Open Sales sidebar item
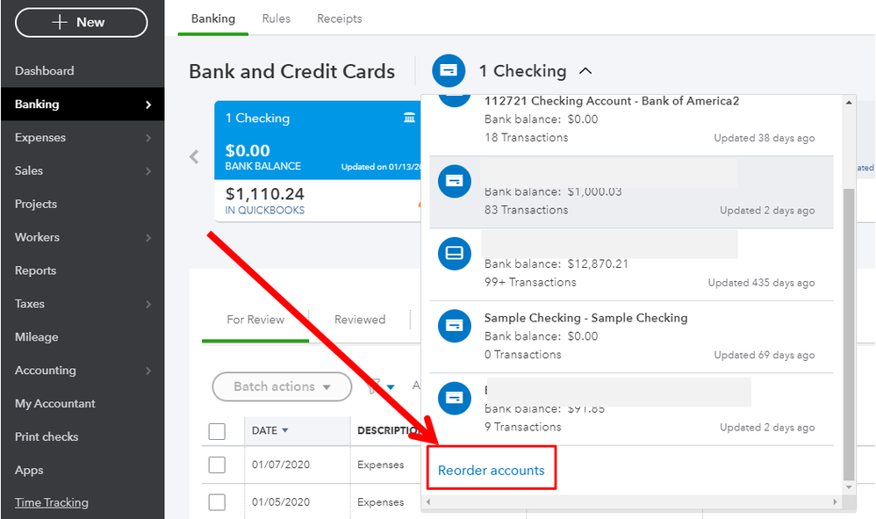The height and width of the screenshot is (519, 876). point(28,171)
